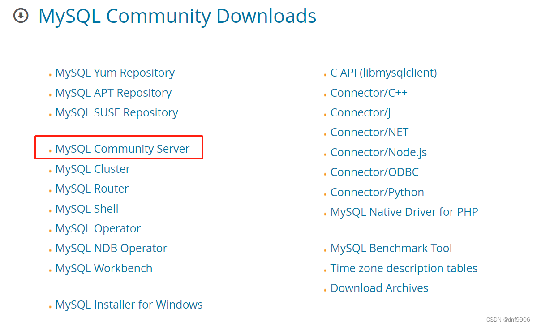Select Connector/Node.js downloads
Image resolution: width=537 pixels, height=326 pixels.
click(x=378, y=152)
